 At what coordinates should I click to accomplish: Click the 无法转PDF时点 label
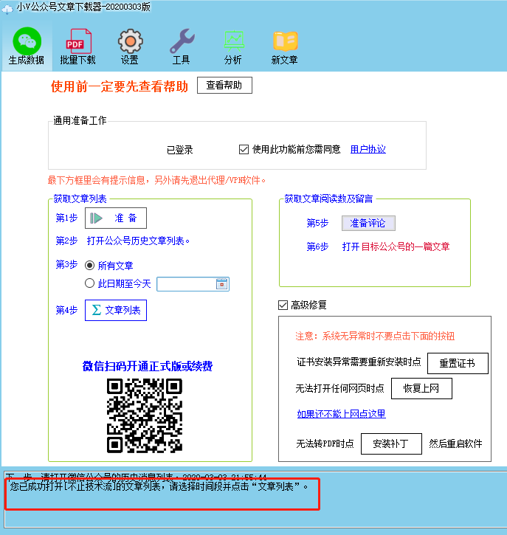point(325,443)
